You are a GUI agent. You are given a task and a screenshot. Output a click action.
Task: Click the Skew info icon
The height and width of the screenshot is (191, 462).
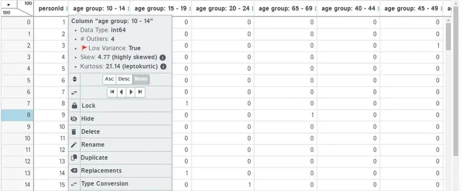163,57
